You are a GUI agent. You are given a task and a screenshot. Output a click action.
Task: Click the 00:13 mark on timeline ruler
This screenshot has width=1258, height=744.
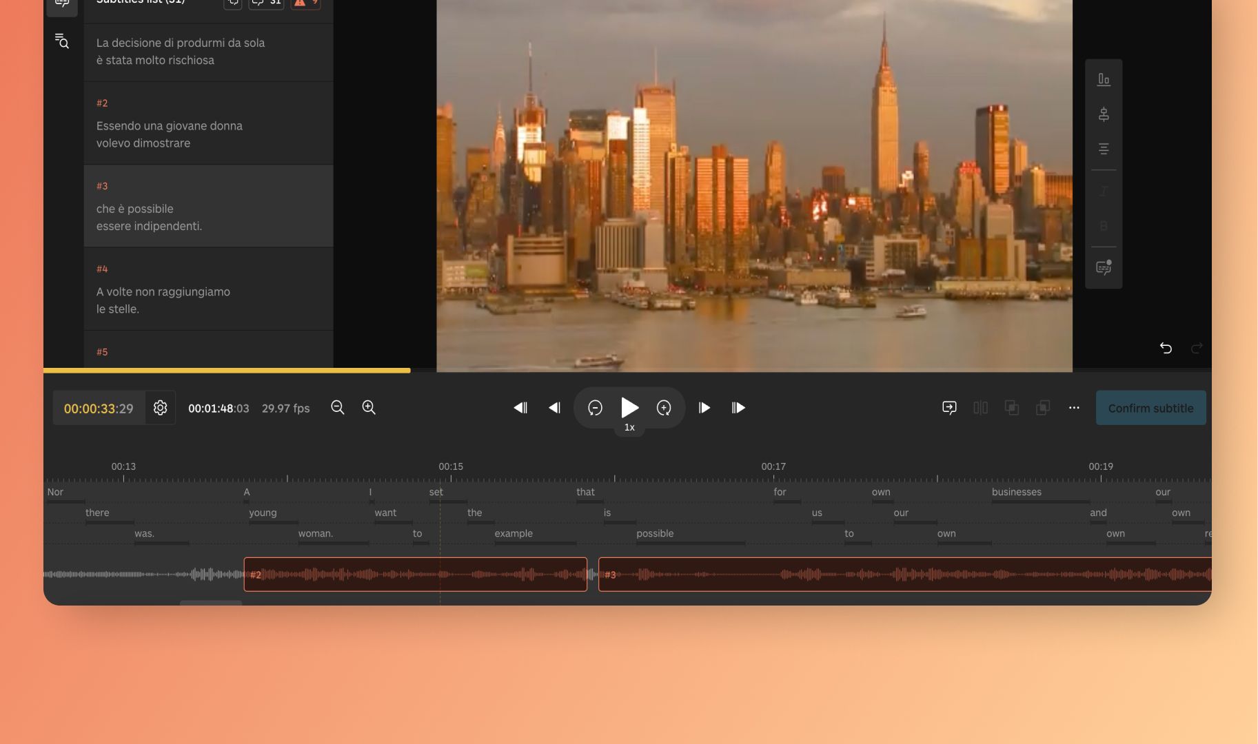(x=123, y=466)
